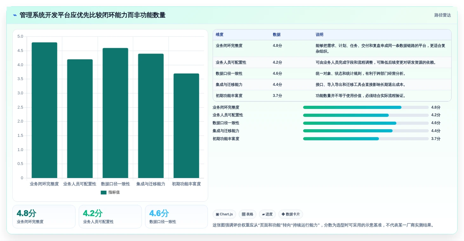Click the 业务人员可配置性 x-axis label

click(80, 184)
